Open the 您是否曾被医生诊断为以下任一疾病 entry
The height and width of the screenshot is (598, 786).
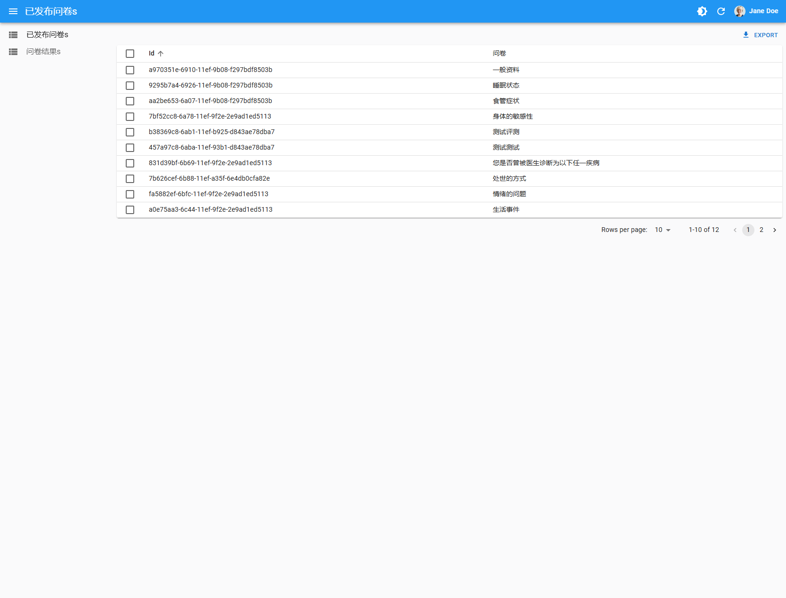(x=546, y=163)
